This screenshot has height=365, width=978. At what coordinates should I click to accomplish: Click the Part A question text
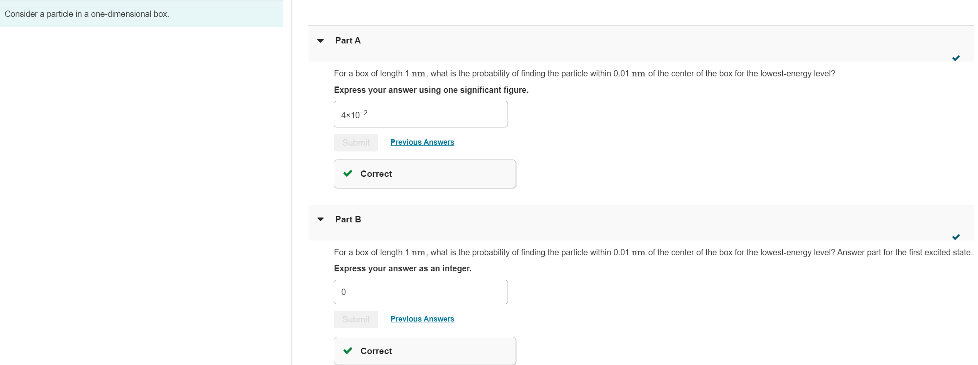coord(584,73)
